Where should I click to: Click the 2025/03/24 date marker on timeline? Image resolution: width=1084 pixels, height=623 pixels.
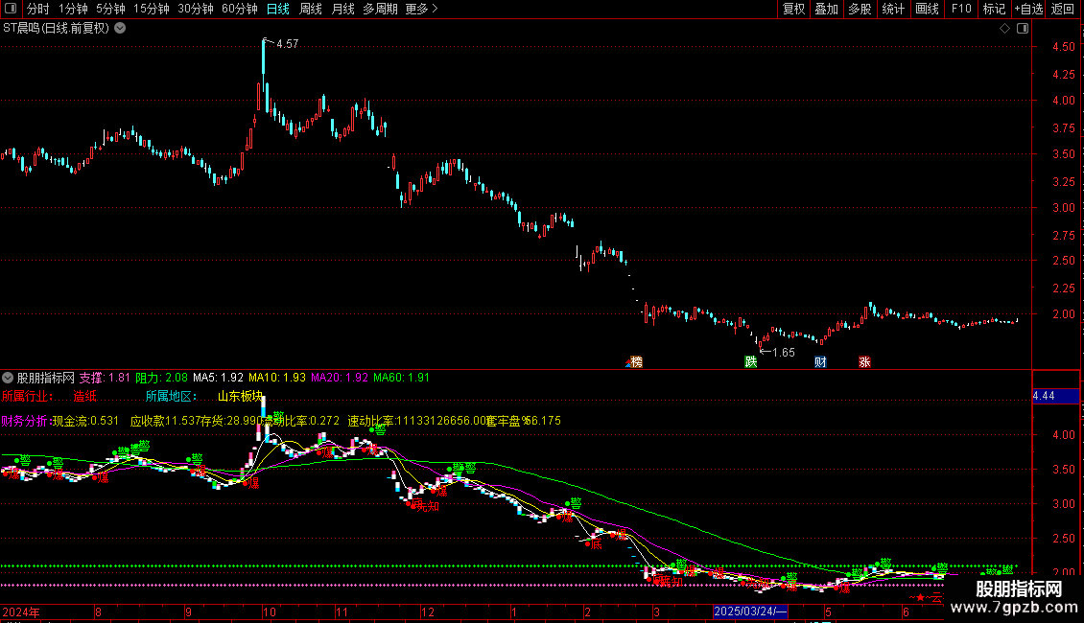coord(750,611)
